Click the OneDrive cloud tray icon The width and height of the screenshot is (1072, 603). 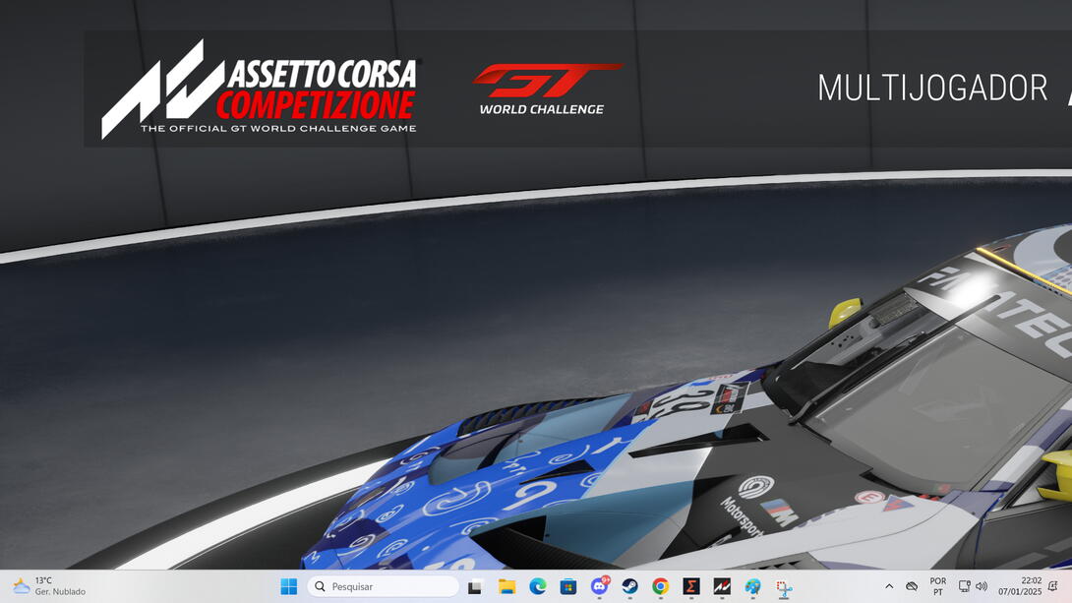tap(912, 586)
